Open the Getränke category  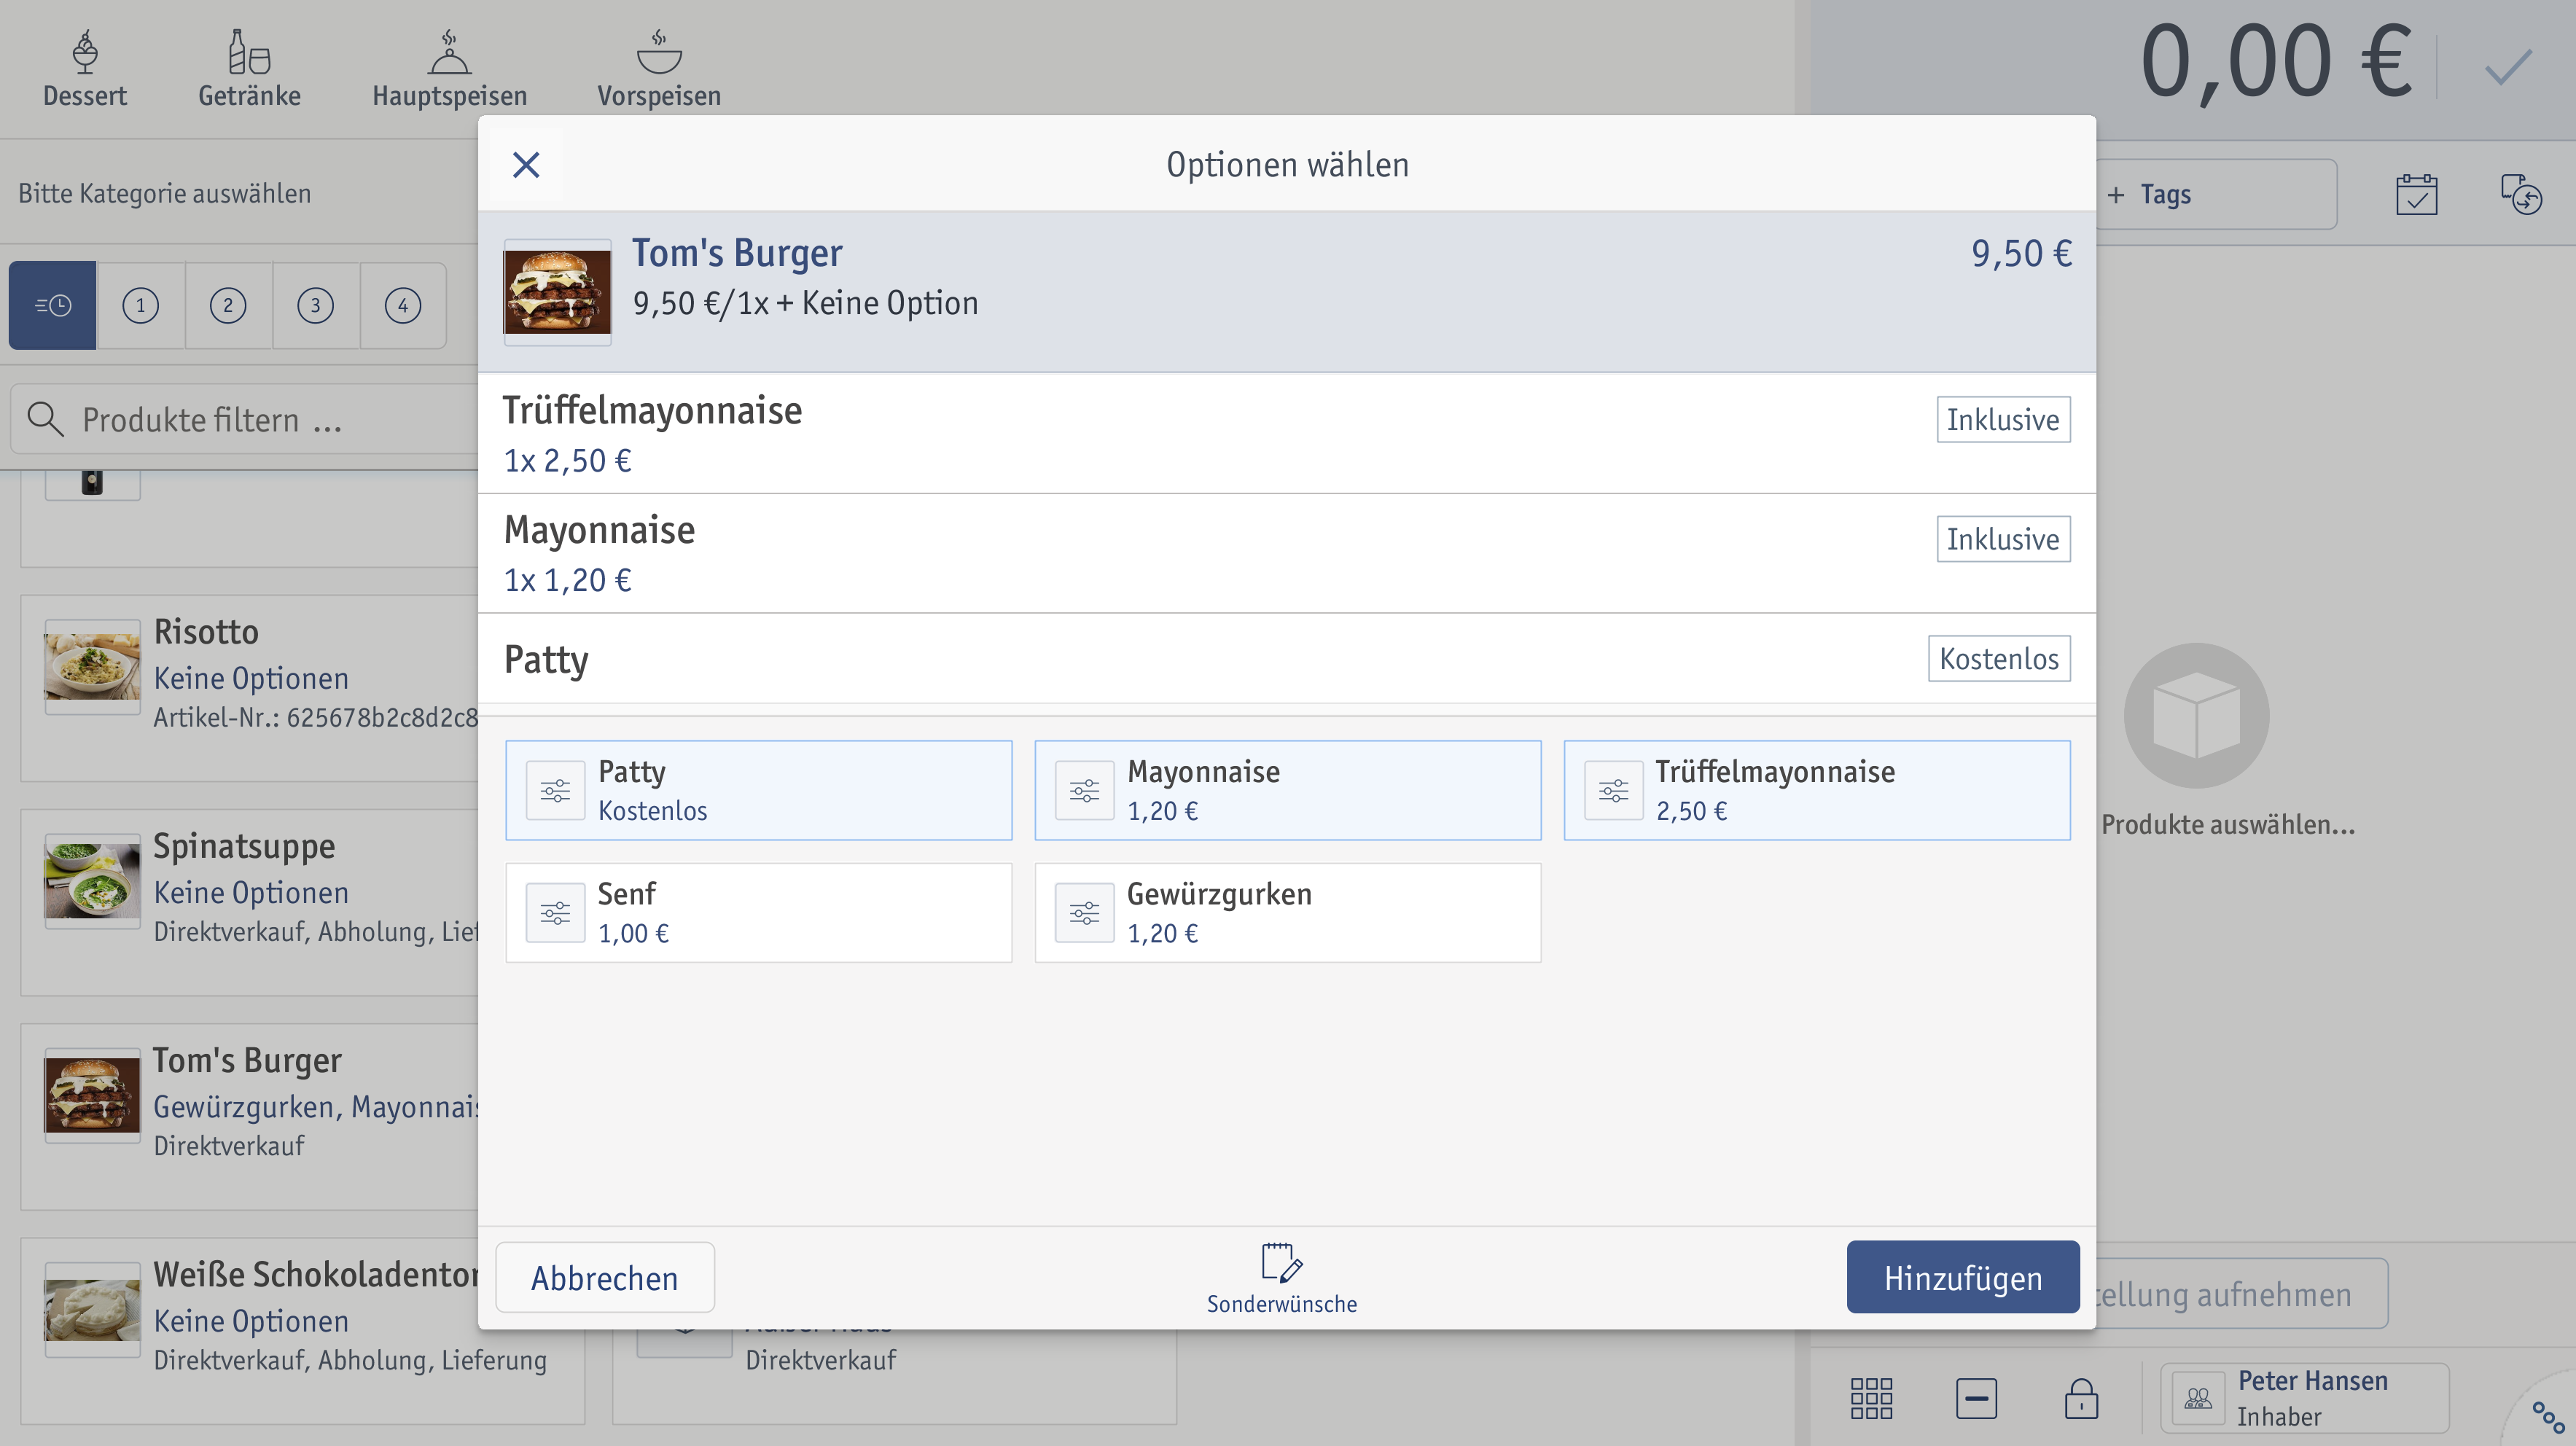point(249,69)
